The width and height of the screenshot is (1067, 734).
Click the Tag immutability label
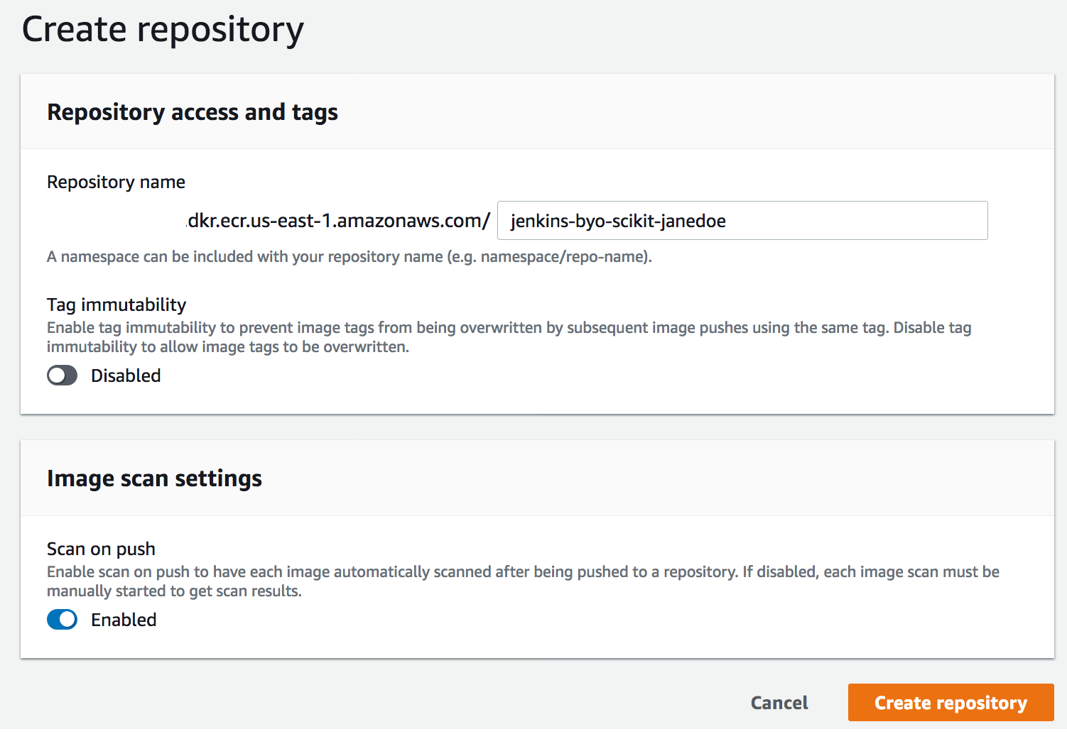[x=117, y=305]
